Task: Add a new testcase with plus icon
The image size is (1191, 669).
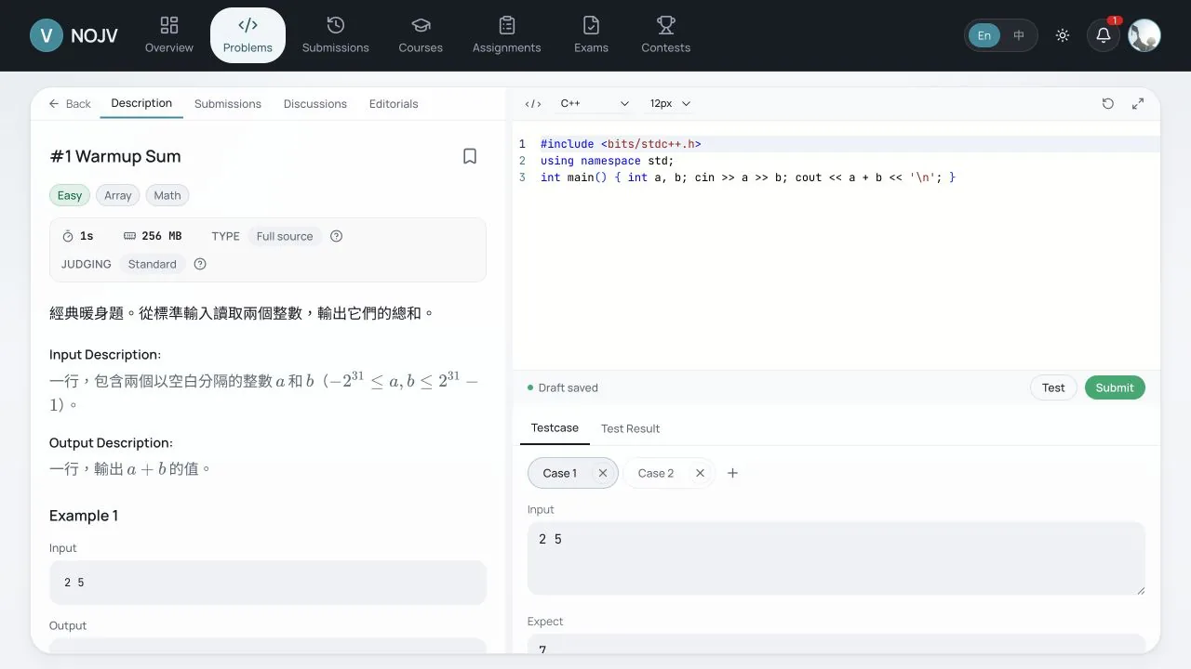Action: coord(732,473)
